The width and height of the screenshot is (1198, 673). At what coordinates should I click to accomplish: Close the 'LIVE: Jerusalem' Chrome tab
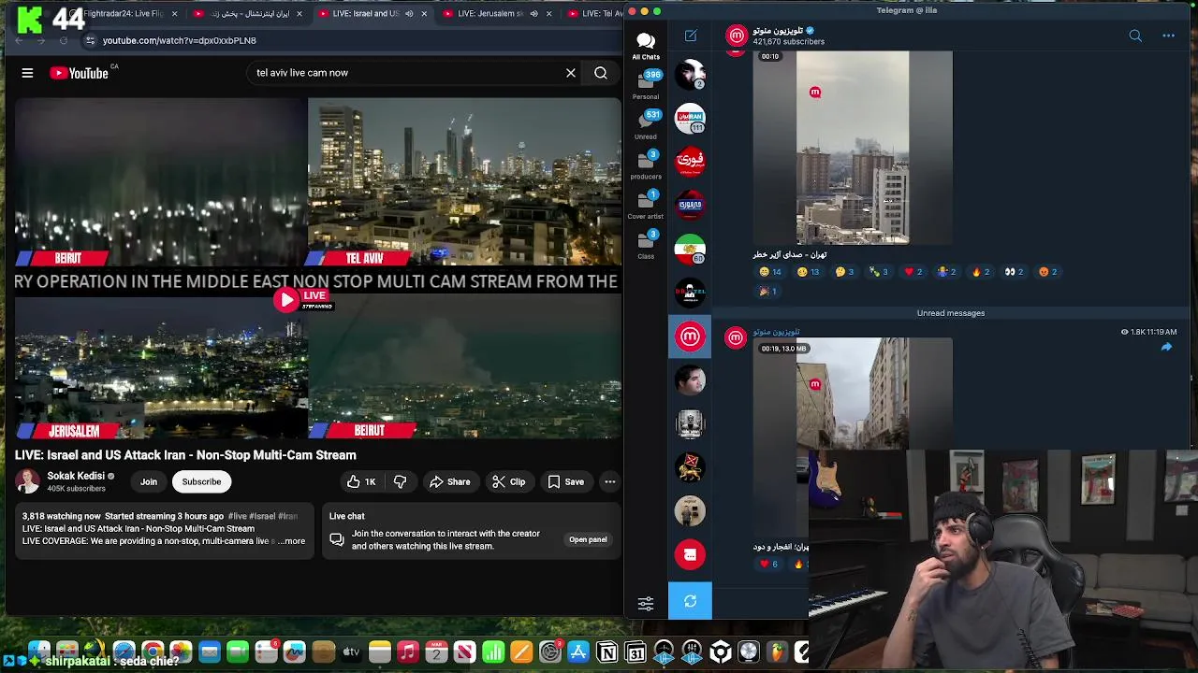tap(548, 14)
